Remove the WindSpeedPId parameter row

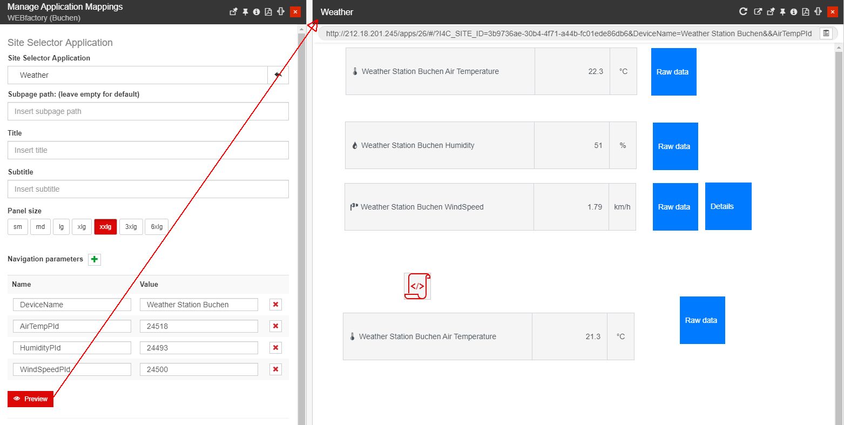275,369
